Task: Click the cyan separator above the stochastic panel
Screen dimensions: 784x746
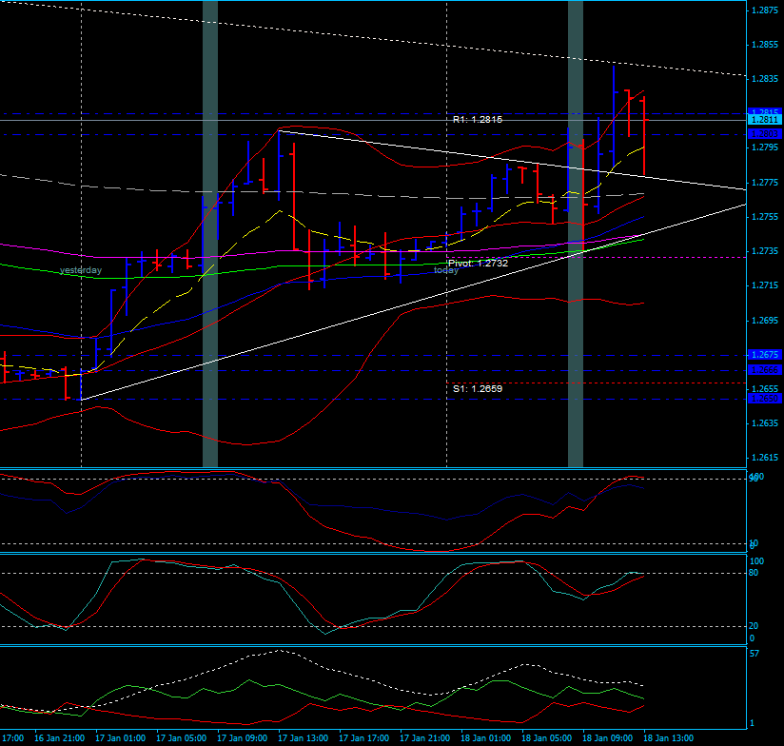Action: click(x=381, y=553)
